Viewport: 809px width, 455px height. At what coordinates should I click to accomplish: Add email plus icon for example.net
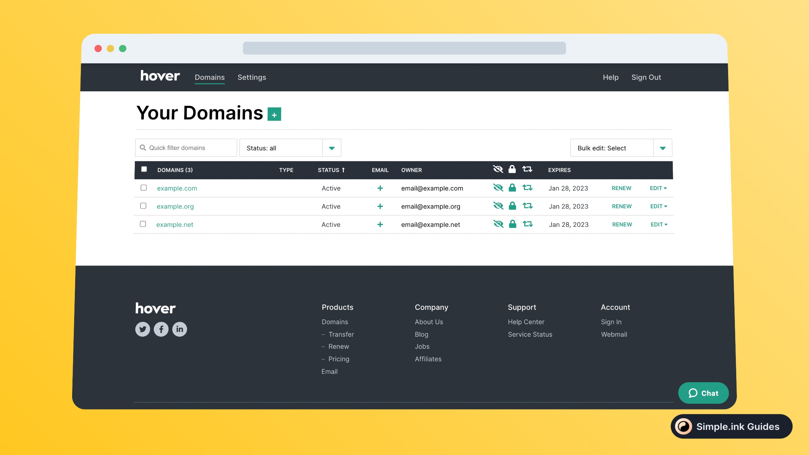380,224
